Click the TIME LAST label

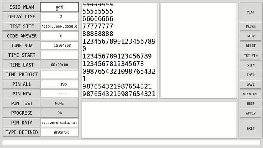[x=22, y=65]
